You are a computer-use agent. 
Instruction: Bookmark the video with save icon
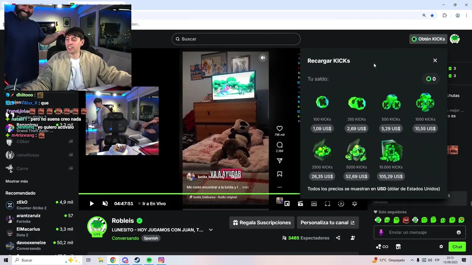point(280,174)
